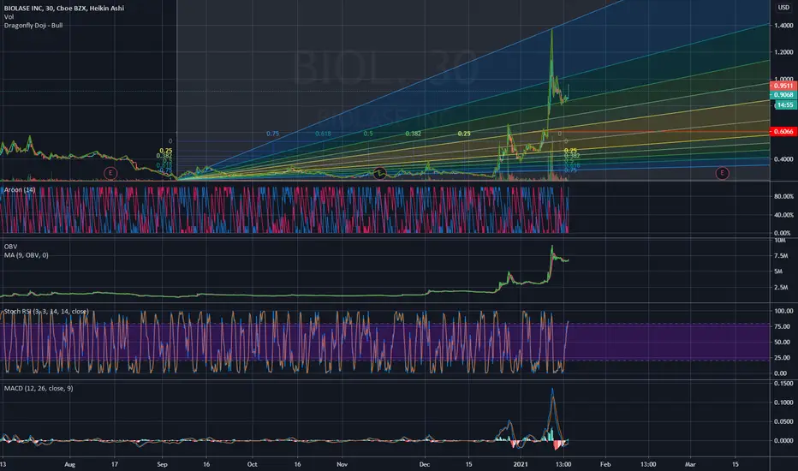Click 0.1500 on the MACD scale
Screen dimensions: 798x471
click(783, 384)
